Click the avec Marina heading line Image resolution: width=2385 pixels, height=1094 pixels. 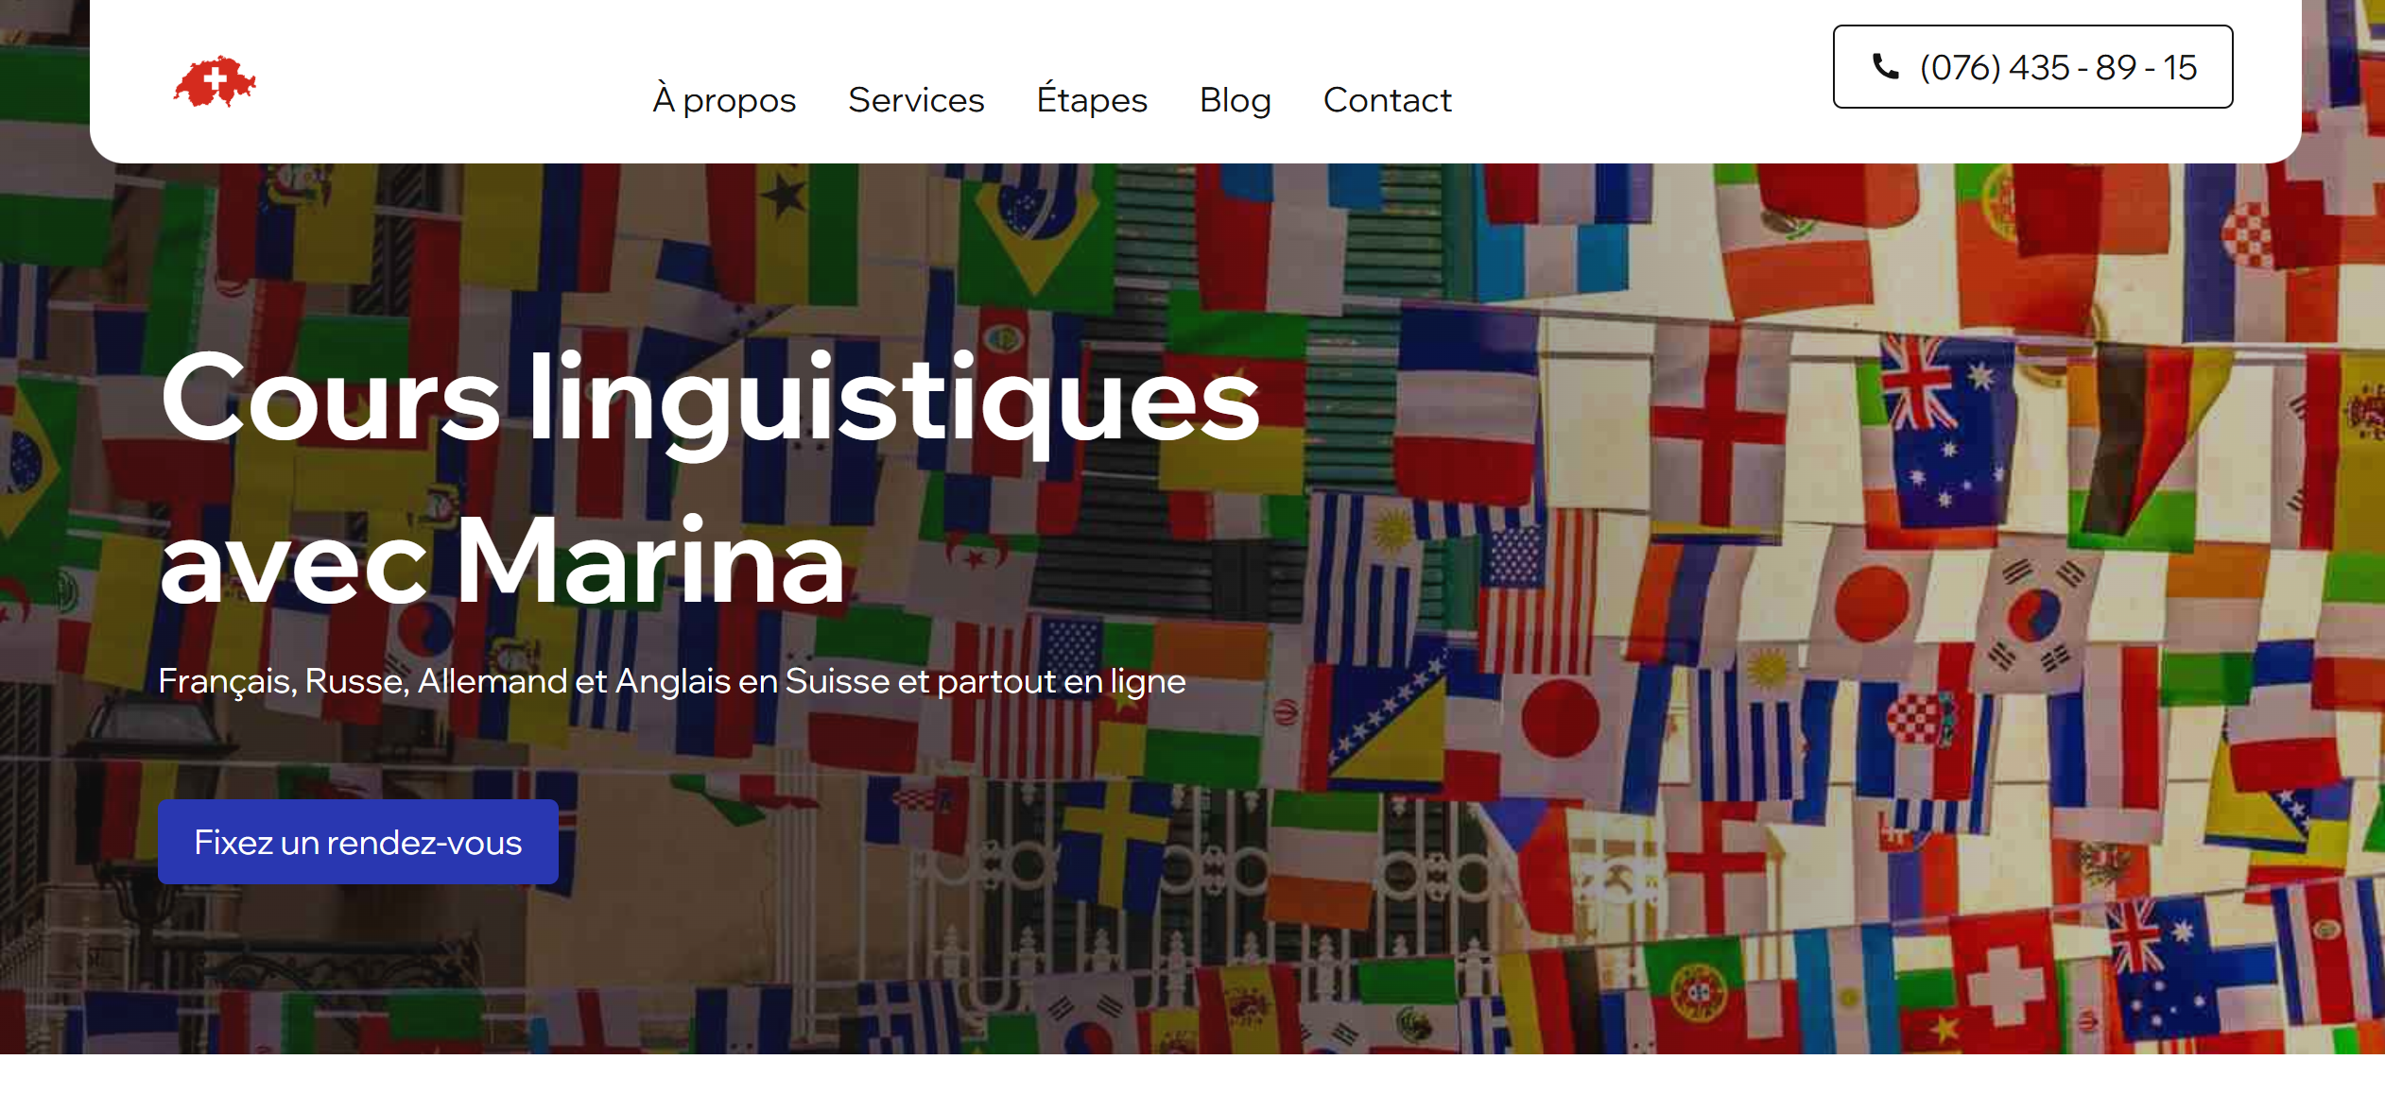(502, 562)
